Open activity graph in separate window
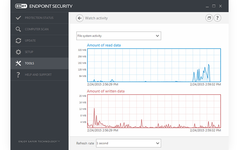The image size is (239, 150). (x=209, y=18)
